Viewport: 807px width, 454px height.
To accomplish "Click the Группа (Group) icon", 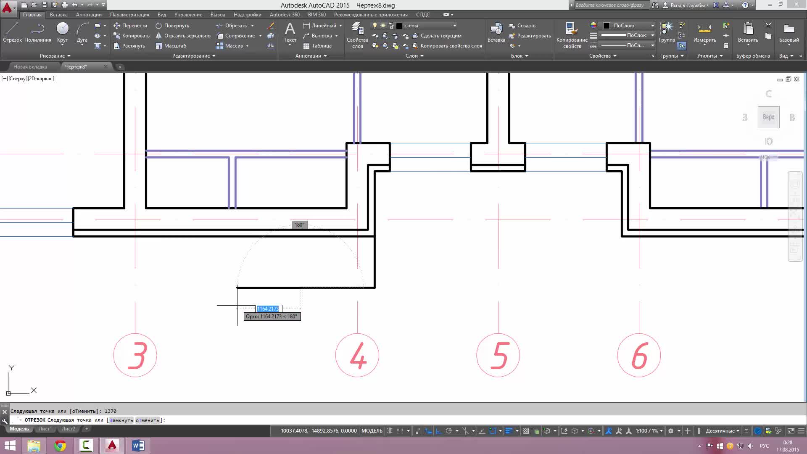I will 667,33.
